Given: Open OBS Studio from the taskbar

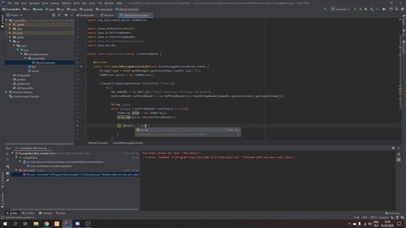Looking at the screenshot, I should pyautogui.click(x=88, y=224).
